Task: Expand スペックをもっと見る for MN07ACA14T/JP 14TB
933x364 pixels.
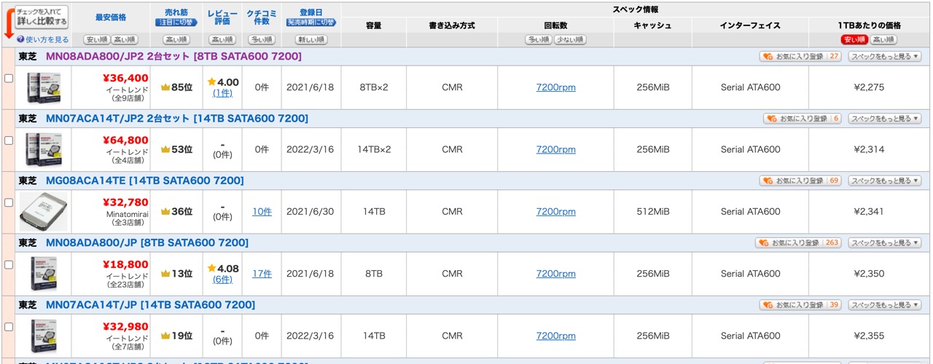Action: point(885,304)
